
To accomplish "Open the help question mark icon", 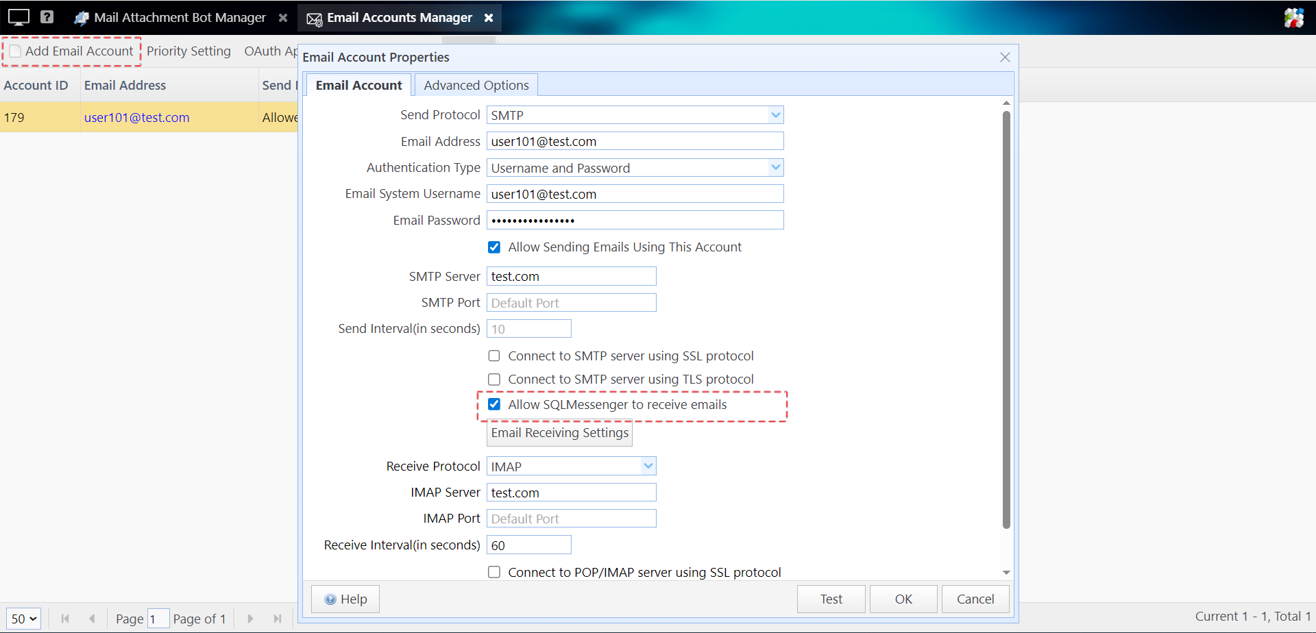I will tap(47, 17).
